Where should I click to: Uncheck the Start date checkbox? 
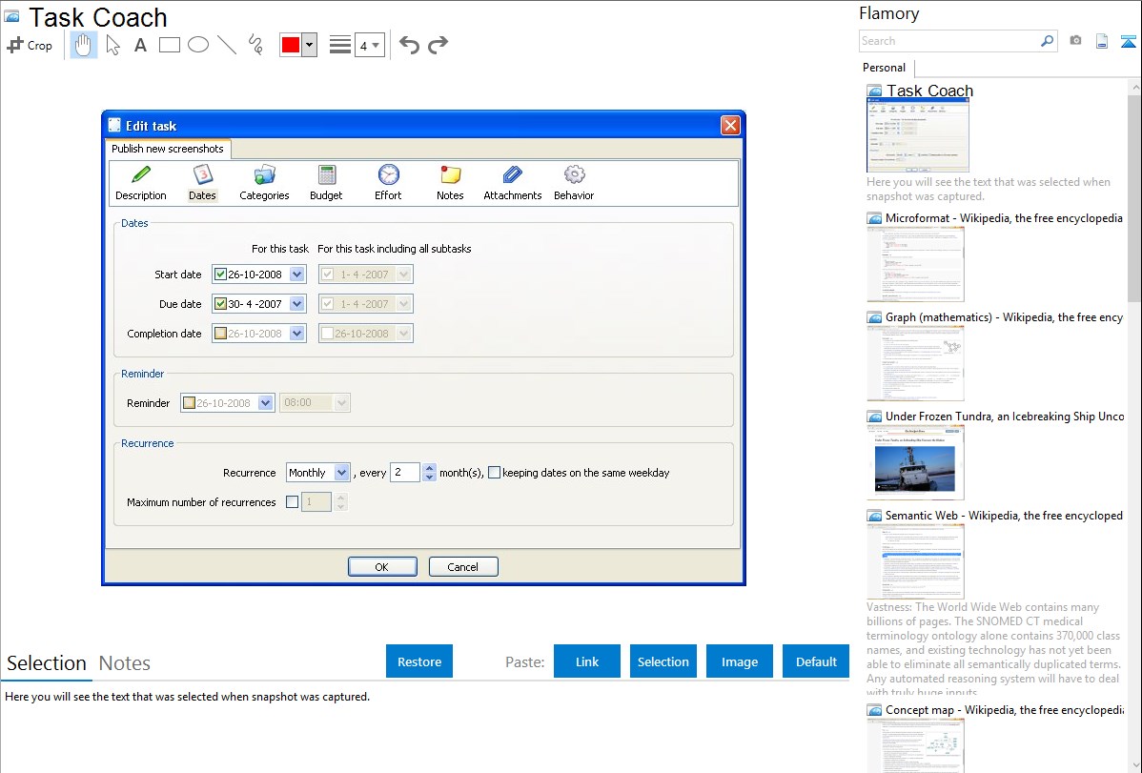point(220,275)
